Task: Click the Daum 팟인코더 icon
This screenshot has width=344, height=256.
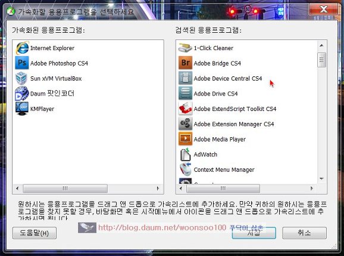Action: pyautogui.click(x=22, y=94)
